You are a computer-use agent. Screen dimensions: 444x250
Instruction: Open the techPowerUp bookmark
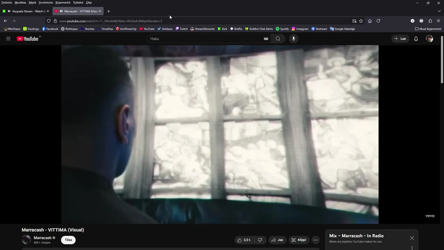pyautogui.click(x=126, y=29)
